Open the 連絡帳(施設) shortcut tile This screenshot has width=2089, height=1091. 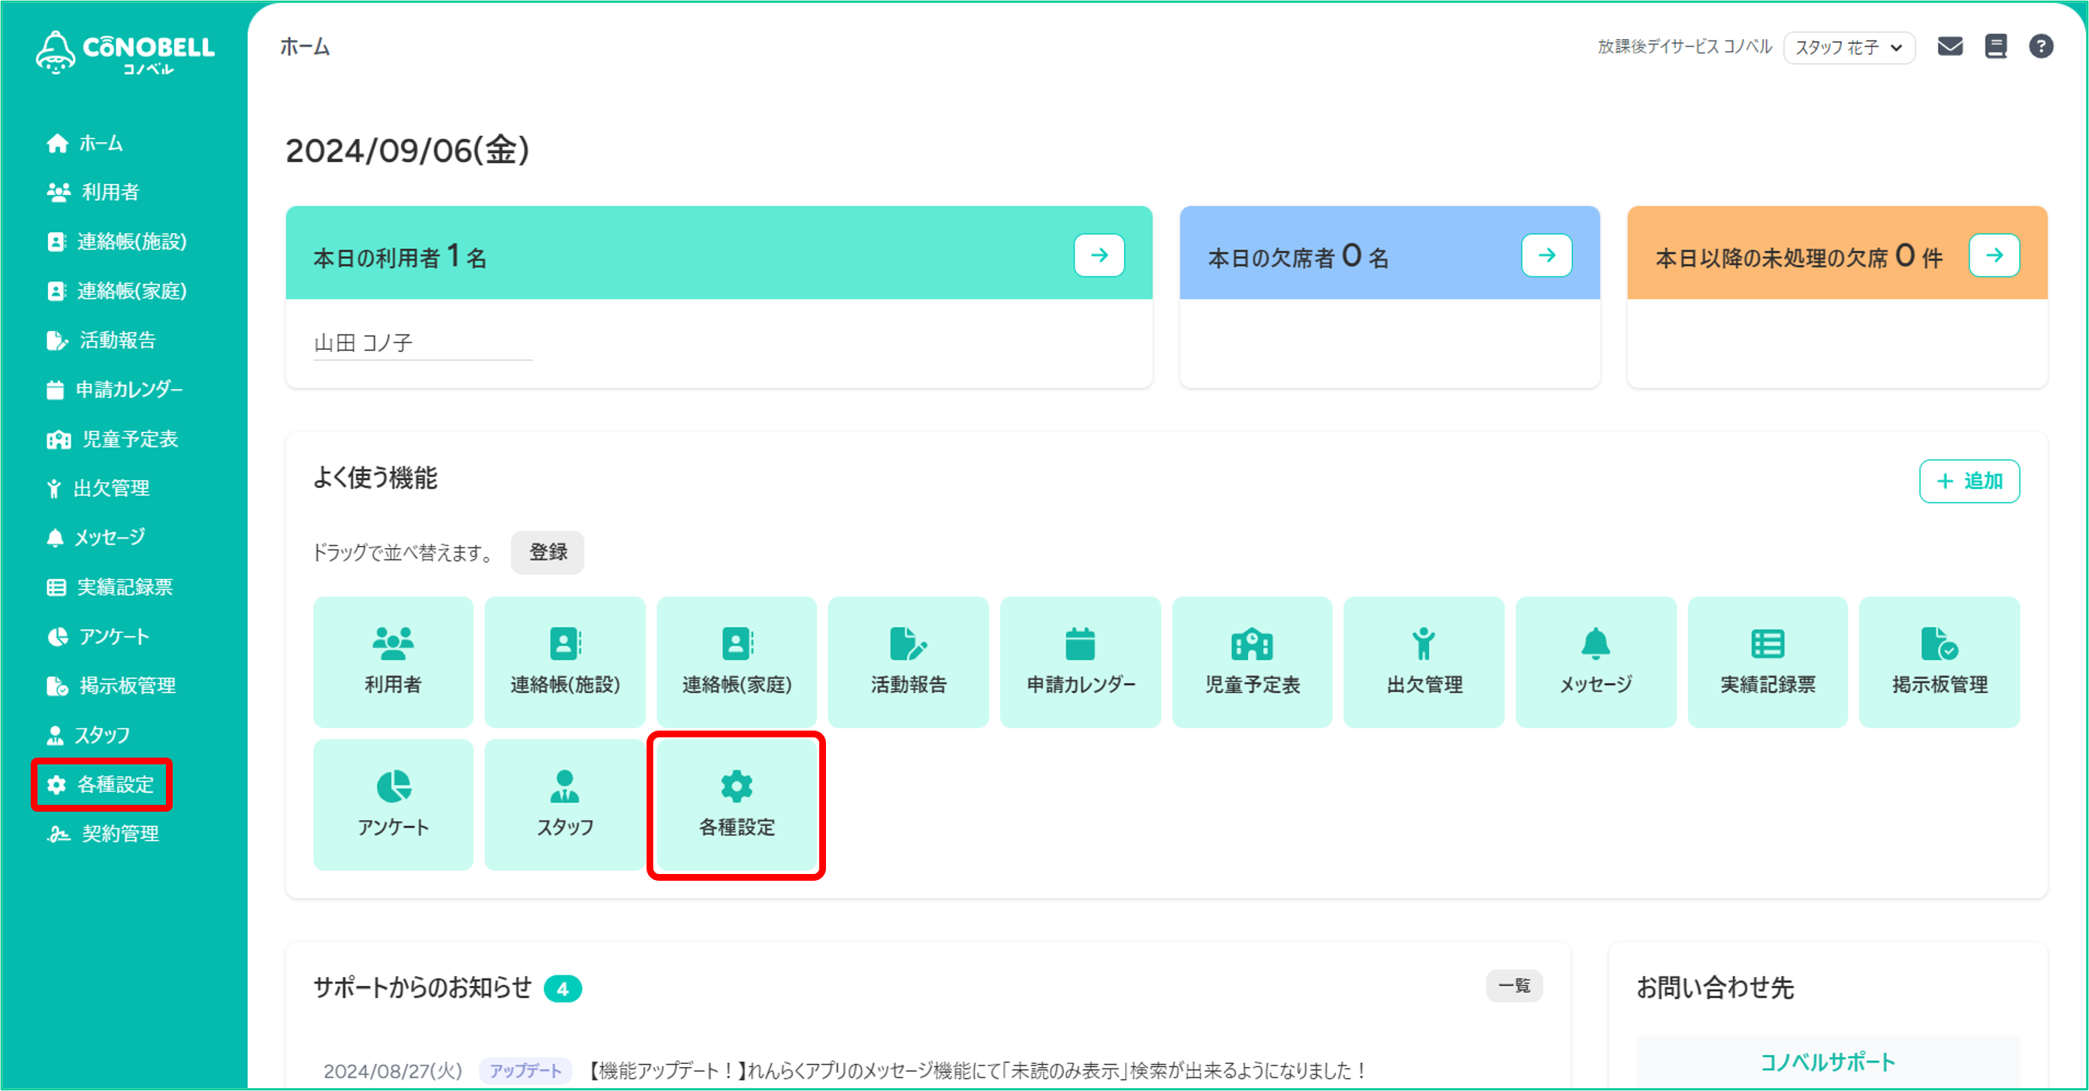(x=565, y=662)
